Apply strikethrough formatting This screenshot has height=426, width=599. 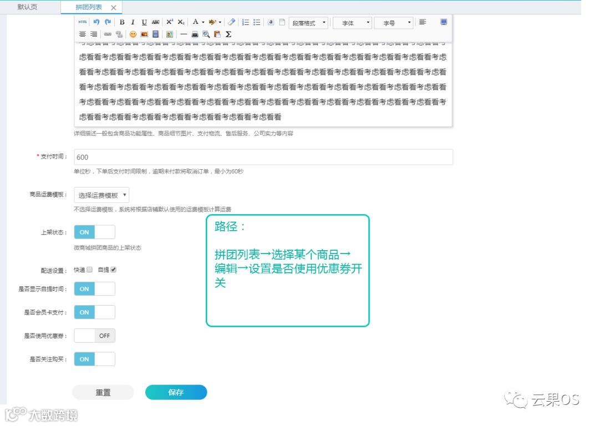click(155, 22)
